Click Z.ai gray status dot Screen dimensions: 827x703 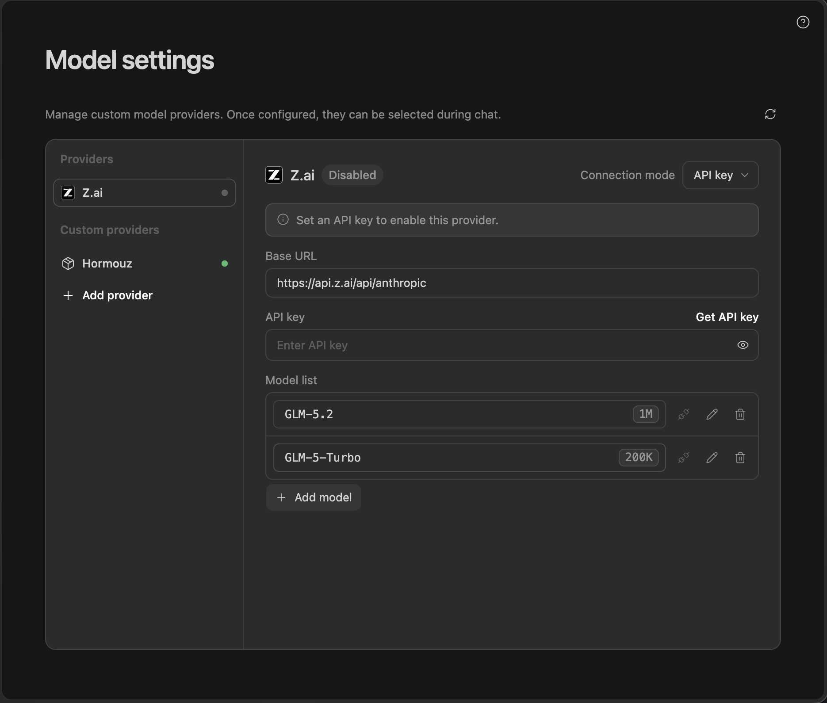coord(225,193)
